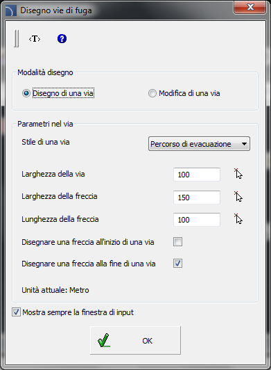Click the dialog title bar app icon

pos(11,10)
